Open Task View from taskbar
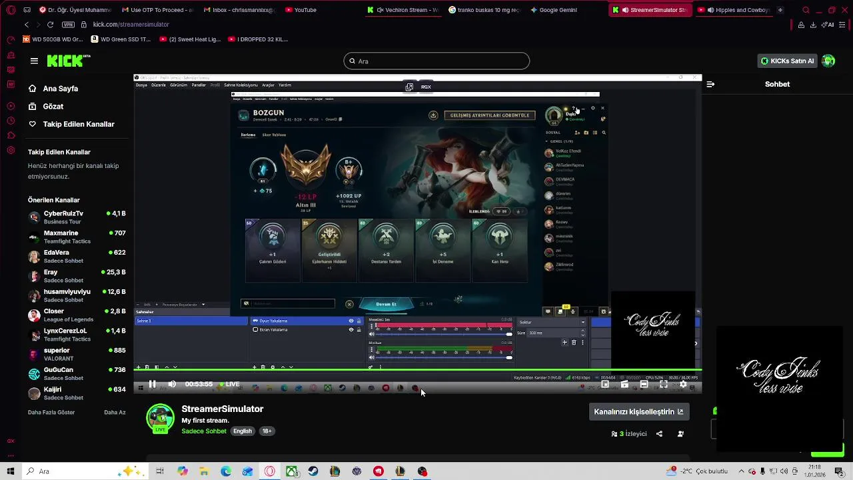This screenshot has width=853, height=480. (160, 471)
